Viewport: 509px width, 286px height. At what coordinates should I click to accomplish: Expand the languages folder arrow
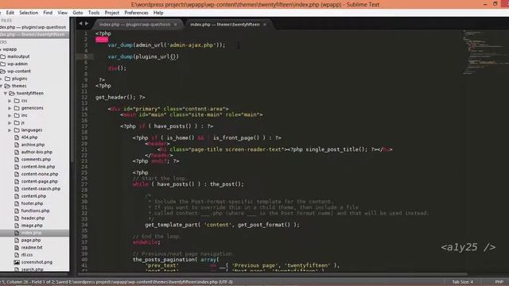pos(10,130)
